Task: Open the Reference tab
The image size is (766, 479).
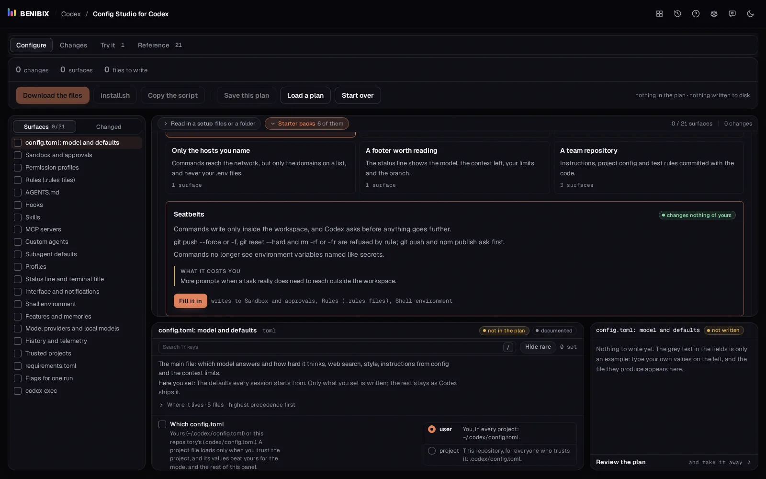Action: (159, 45)
